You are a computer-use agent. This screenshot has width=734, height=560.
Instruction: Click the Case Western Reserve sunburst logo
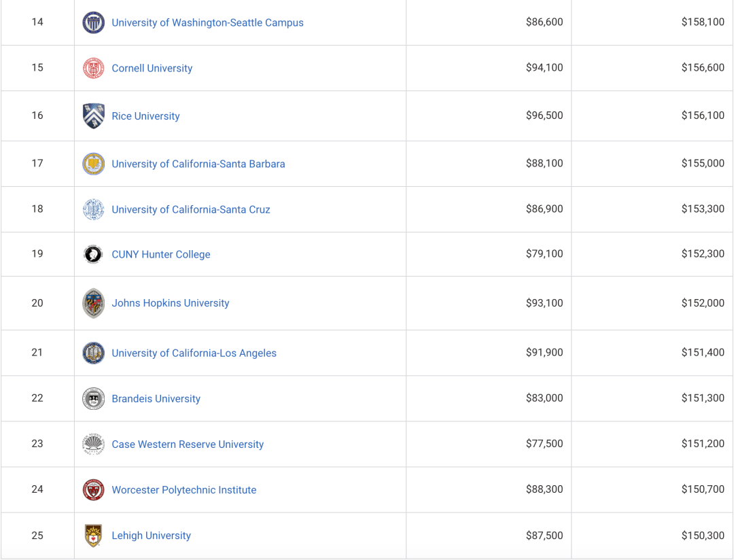pos(94,444)
